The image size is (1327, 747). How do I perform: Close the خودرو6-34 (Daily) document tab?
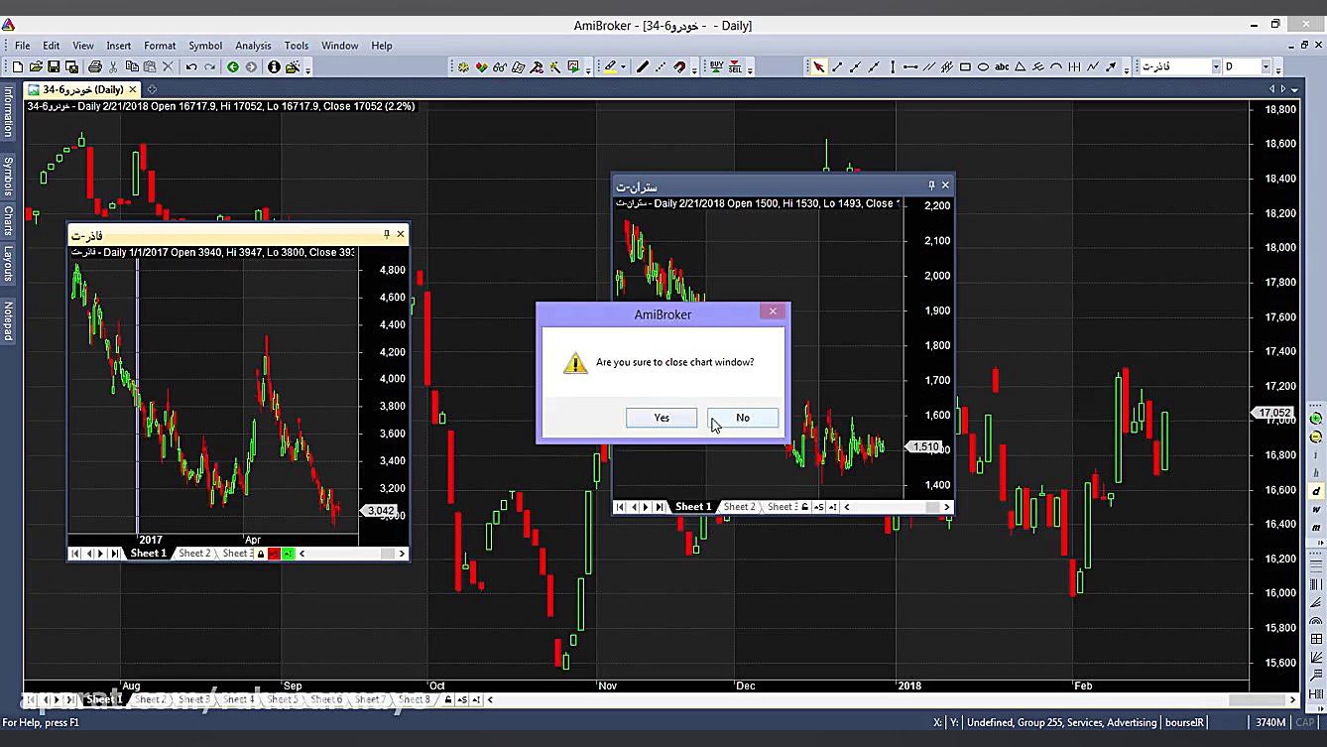[x=133, y=89]
